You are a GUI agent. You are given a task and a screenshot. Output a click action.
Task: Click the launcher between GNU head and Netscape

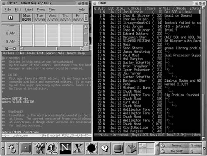(x=52, y=148)
